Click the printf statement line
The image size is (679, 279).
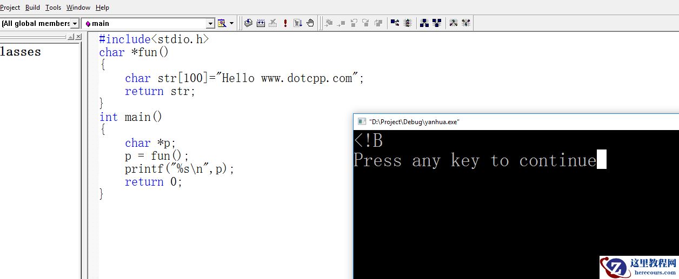pos(179,169)
